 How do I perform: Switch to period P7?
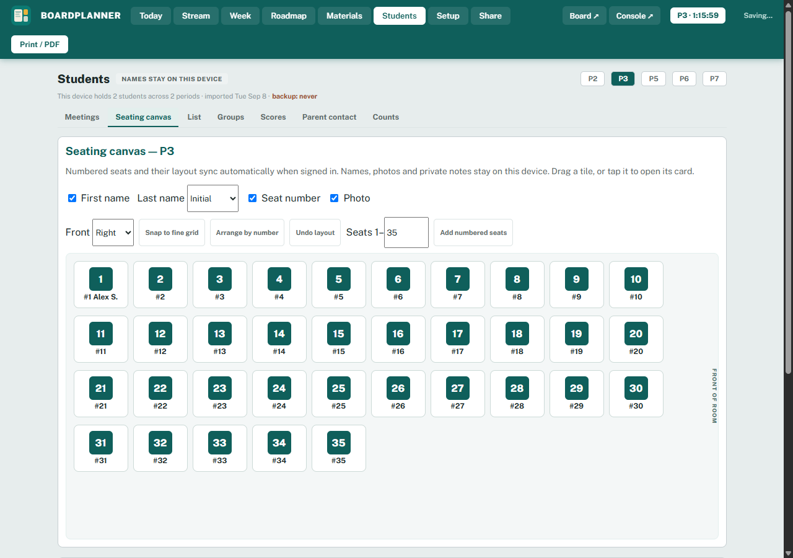click(x=714, y=79)
